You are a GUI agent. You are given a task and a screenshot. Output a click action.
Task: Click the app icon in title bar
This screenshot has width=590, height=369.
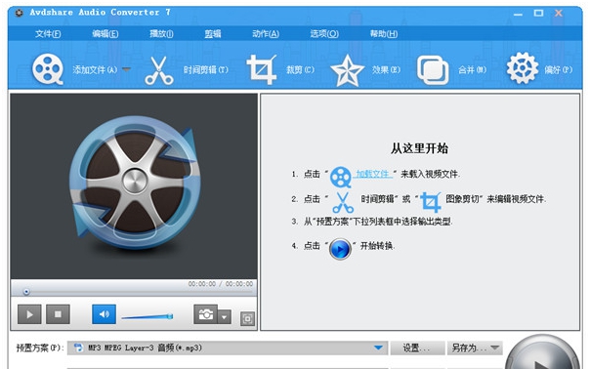19,13
